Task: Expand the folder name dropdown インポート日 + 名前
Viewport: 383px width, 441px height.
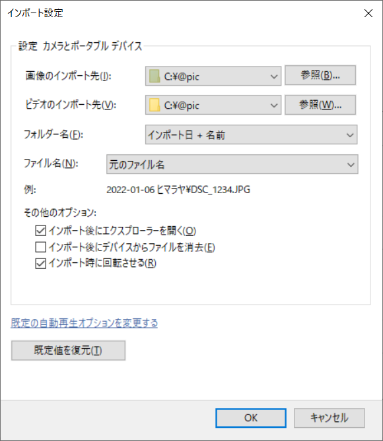Action: 251,134
